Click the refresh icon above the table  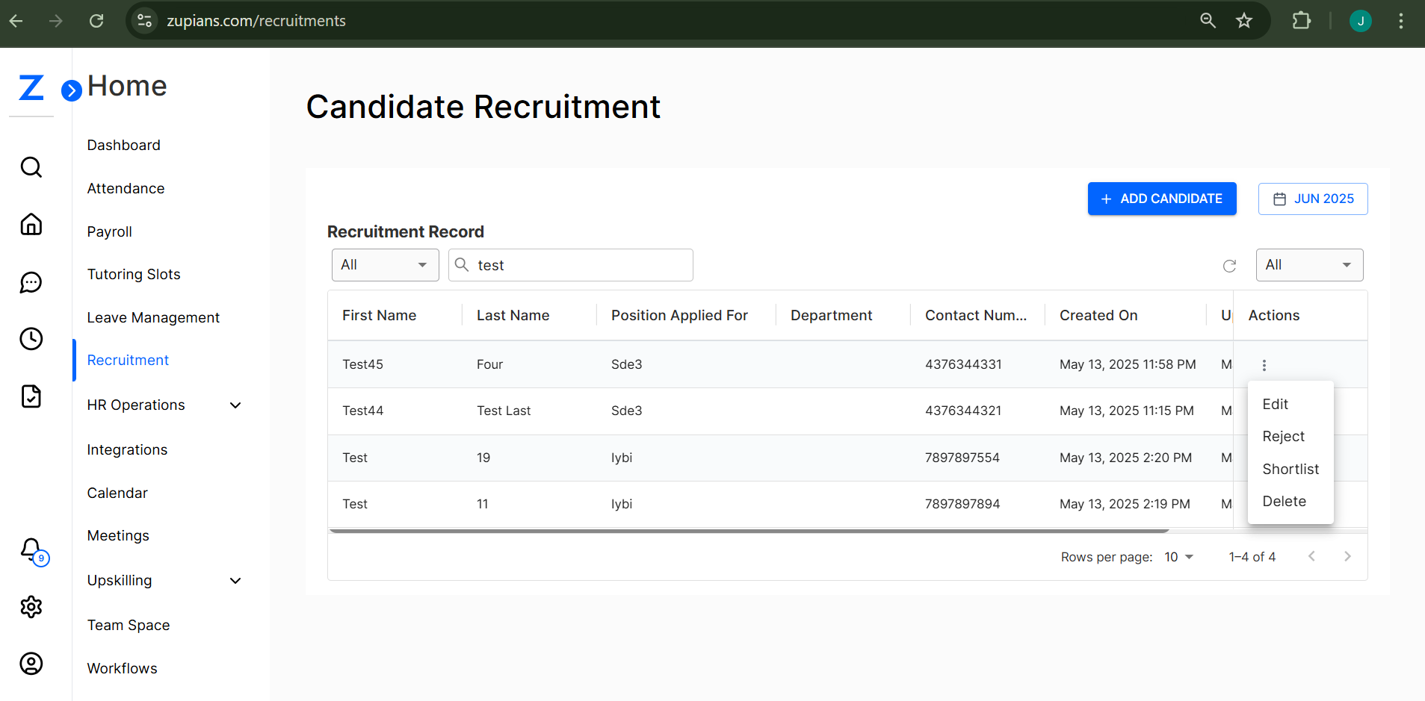click(1229, 266)
